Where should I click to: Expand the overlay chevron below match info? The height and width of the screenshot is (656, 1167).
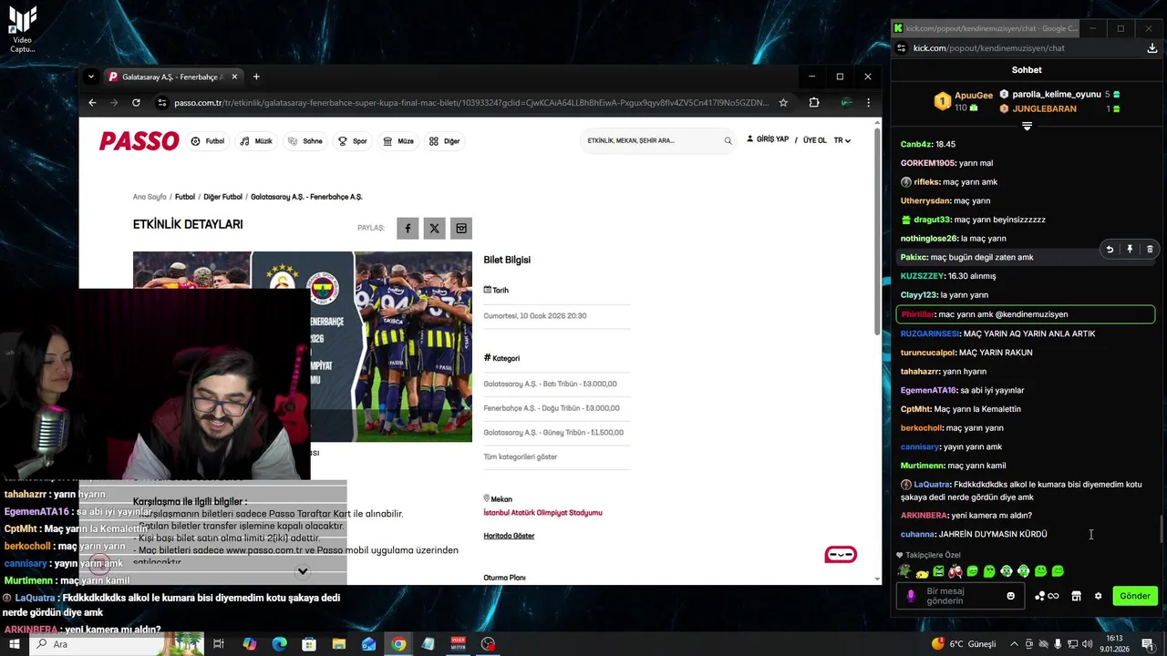303,571
